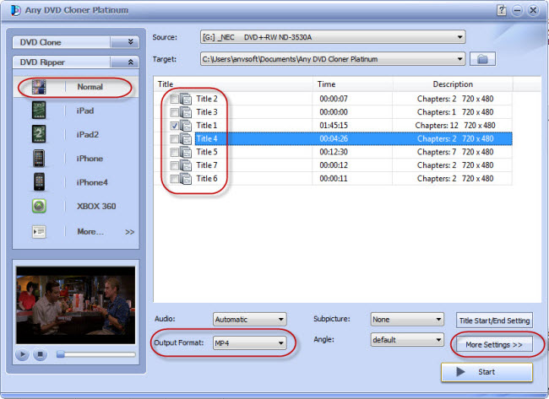Click the Title 3 document icon
This screenshot has height=399, width=549.
[186, 112]
